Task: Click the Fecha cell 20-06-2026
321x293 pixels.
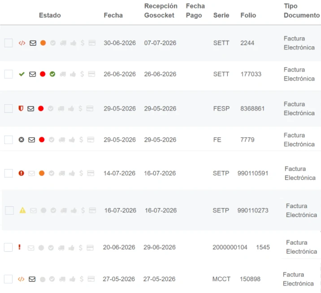Action: point(119,247)
